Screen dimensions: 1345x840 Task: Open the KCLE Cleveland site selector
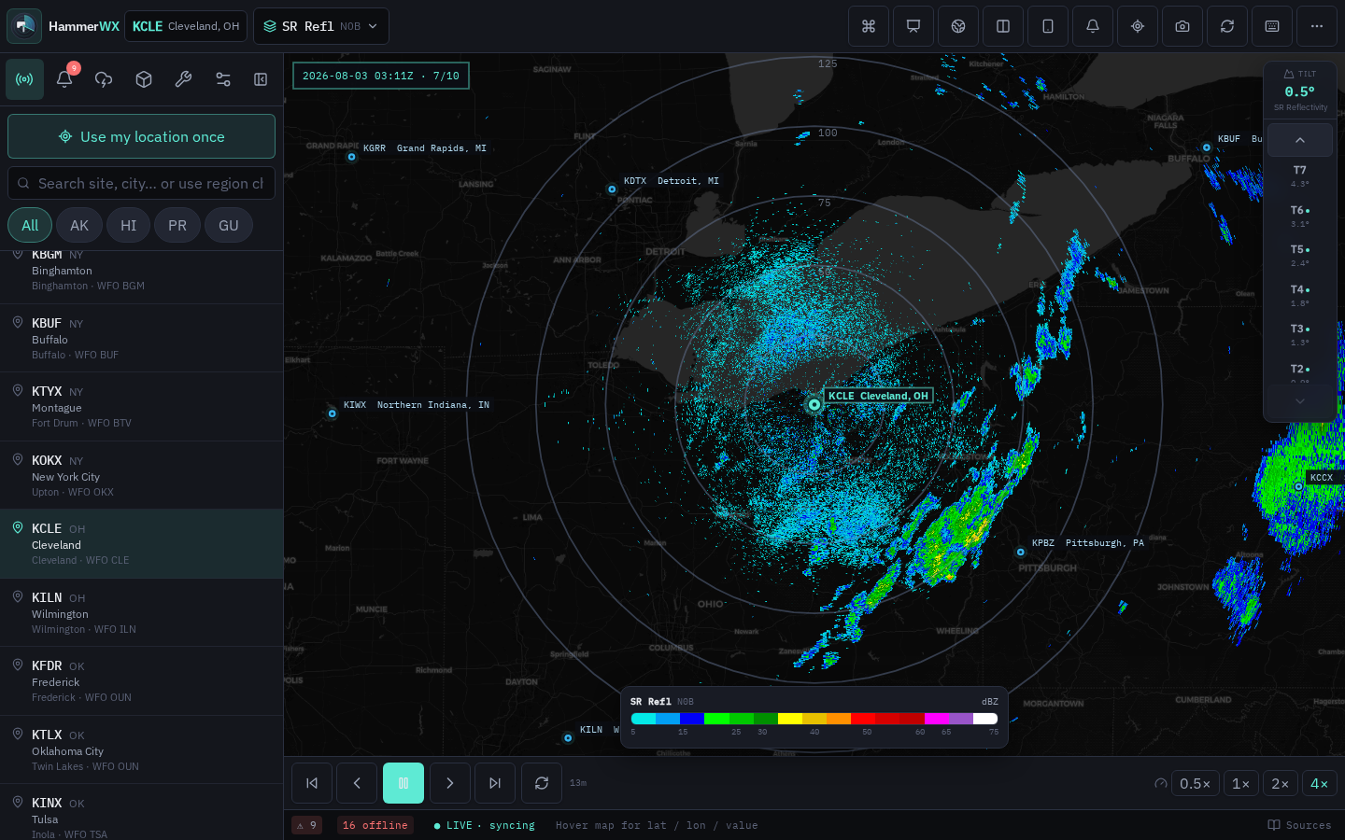tap(186, 26)
